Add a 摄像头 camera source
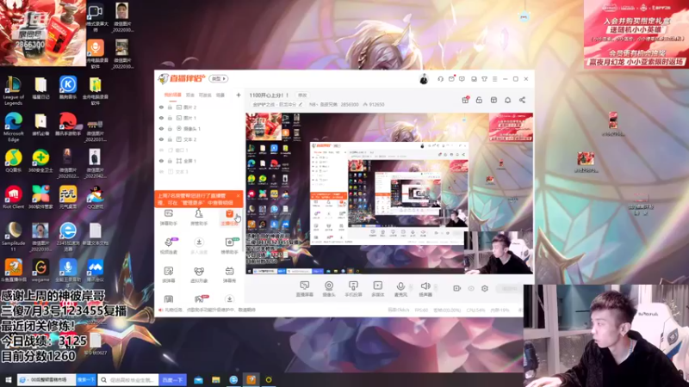Viewport: 689px width, 387px height. coord(329,289)
